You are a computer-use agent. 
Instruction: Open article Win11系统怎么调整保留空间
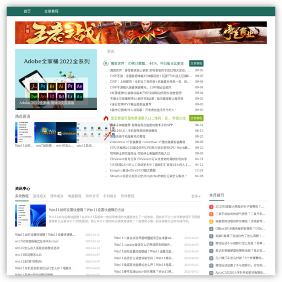pos(144,258)
